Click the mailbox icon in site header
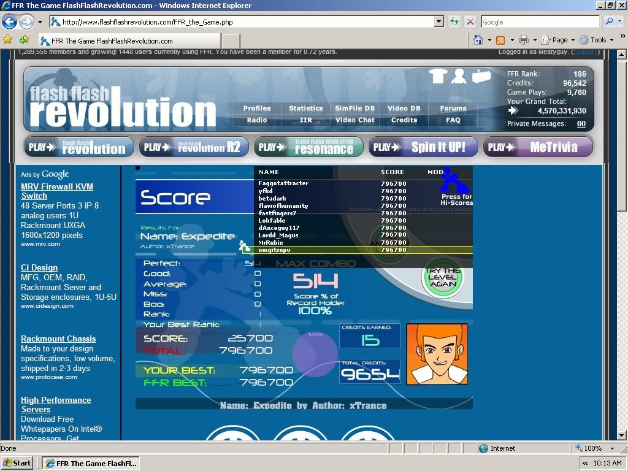This screenshot has width=628, height=471. (x=481, y=76)
